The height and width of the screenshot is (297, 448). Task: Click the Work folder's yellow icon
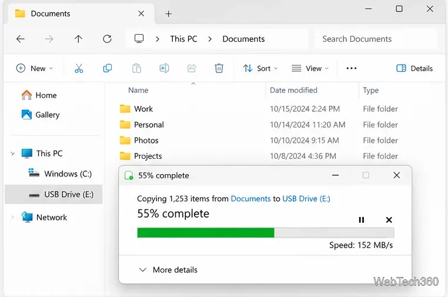[x=125, y=109]
